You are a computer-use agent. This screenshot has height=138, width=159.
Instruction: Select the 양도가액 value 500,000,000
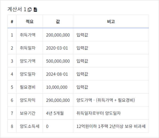(58, 61)
